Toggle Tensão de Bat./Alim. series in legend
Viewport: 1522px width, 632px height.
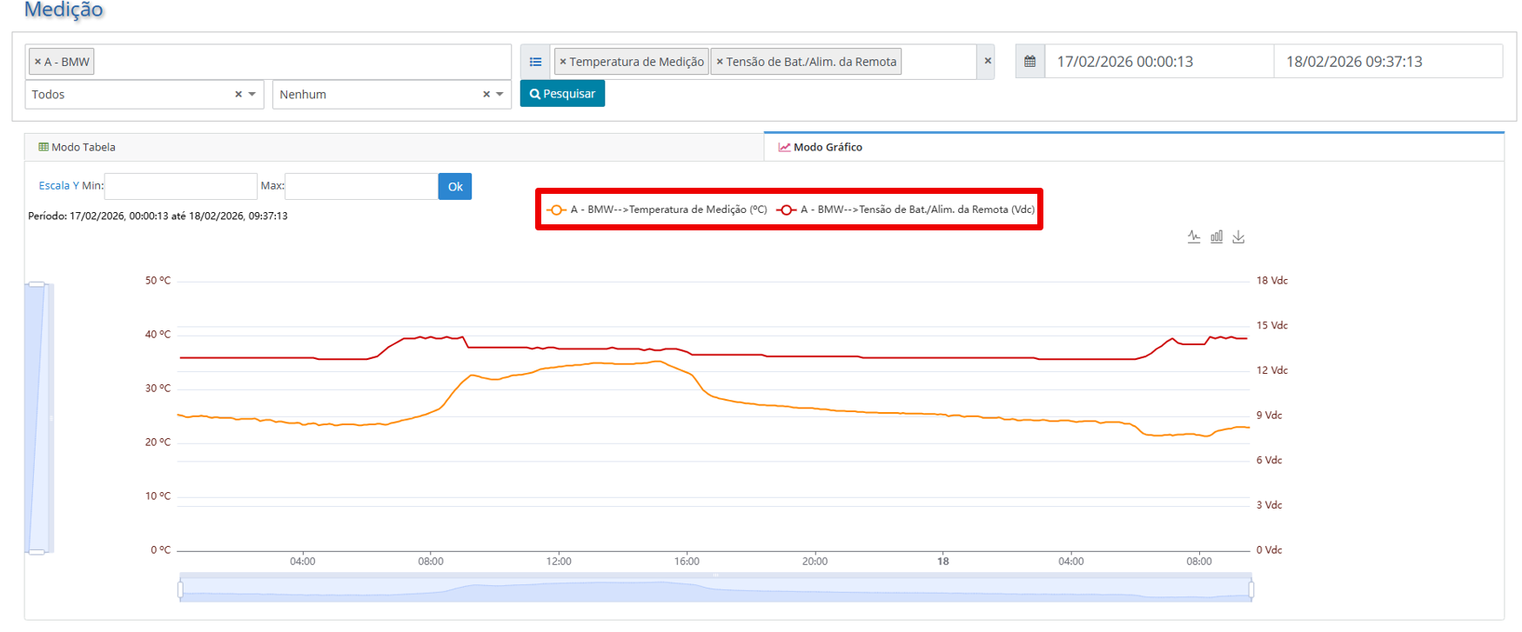906,210
